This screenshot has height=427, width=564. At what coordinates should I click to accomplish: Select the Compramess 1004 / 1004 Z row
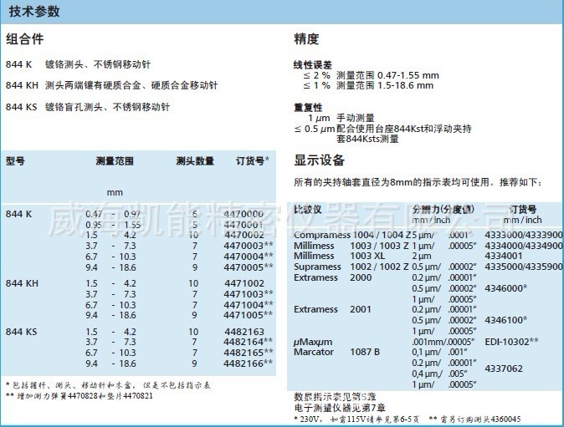click(x=428, y=235)
